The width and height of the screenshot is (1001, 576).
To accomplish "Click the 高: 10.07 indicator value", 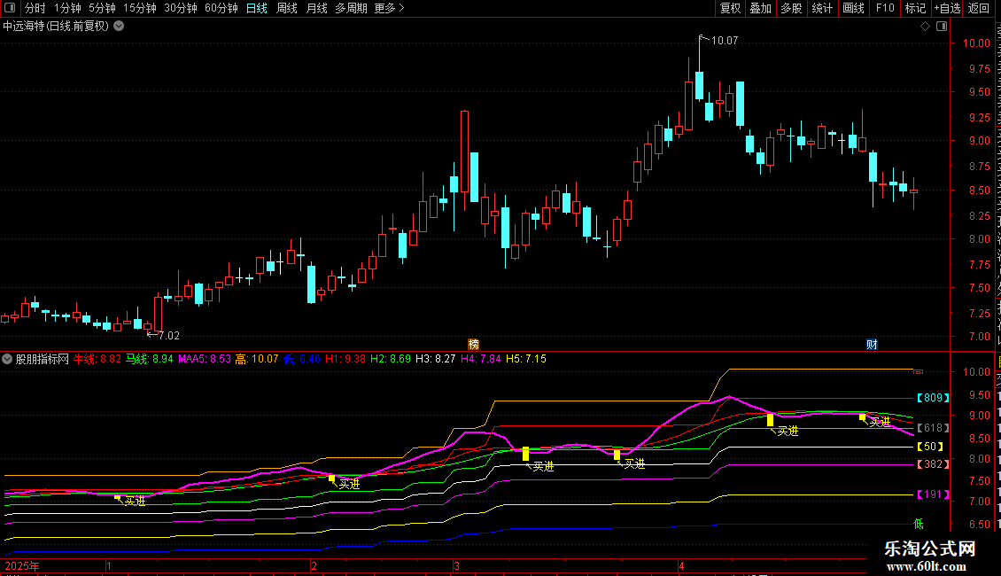I will 257,359.
